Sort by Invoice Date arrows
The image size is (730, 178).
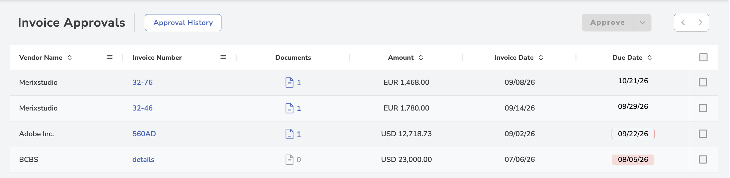coord(541,58)
